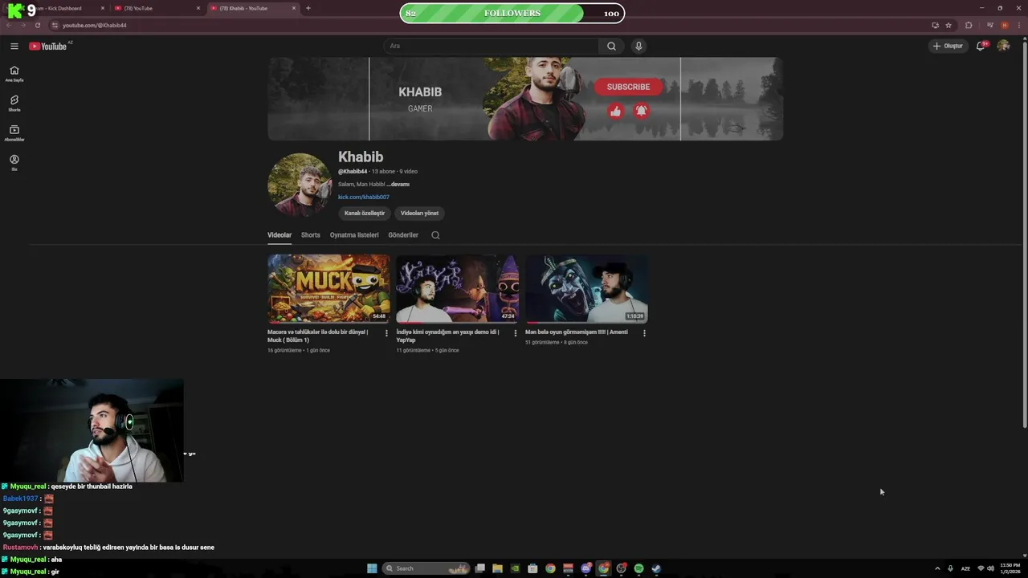Viewport: 1028px width, 578px height.
Task: Open the Oluştur create menu
Action: 948,46
